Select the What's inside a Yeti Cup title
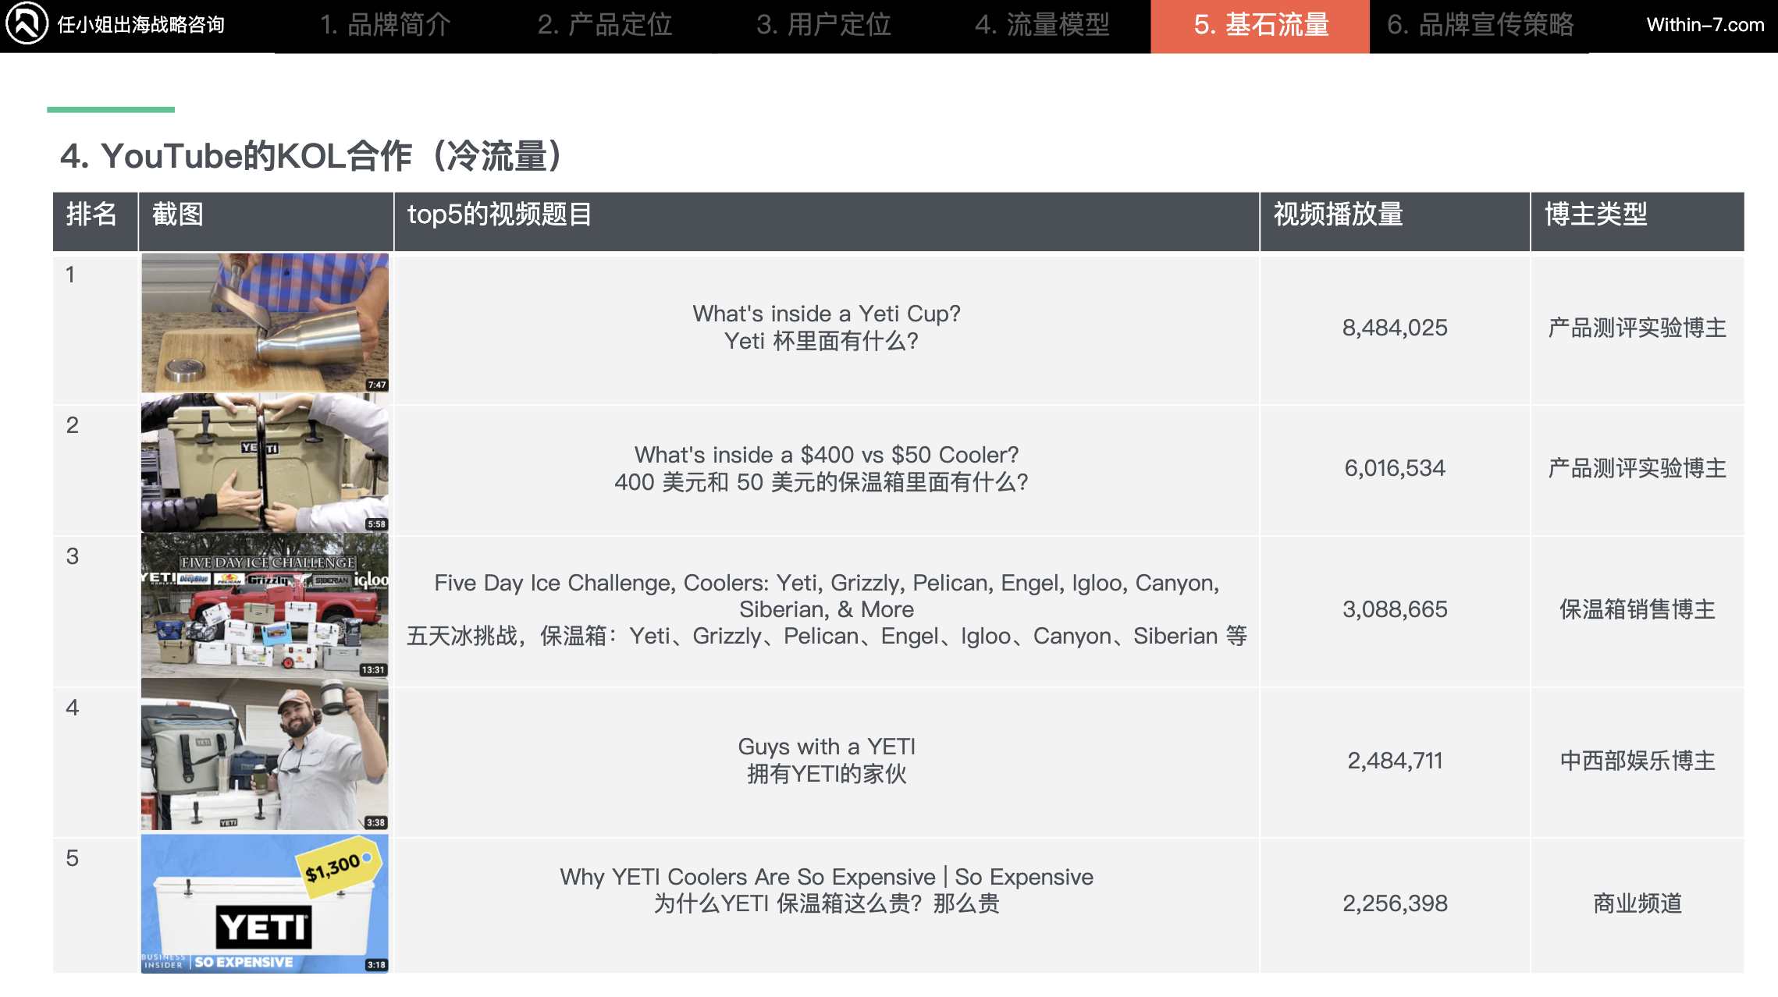The image size is (1778, 997). tap(826, 314)
